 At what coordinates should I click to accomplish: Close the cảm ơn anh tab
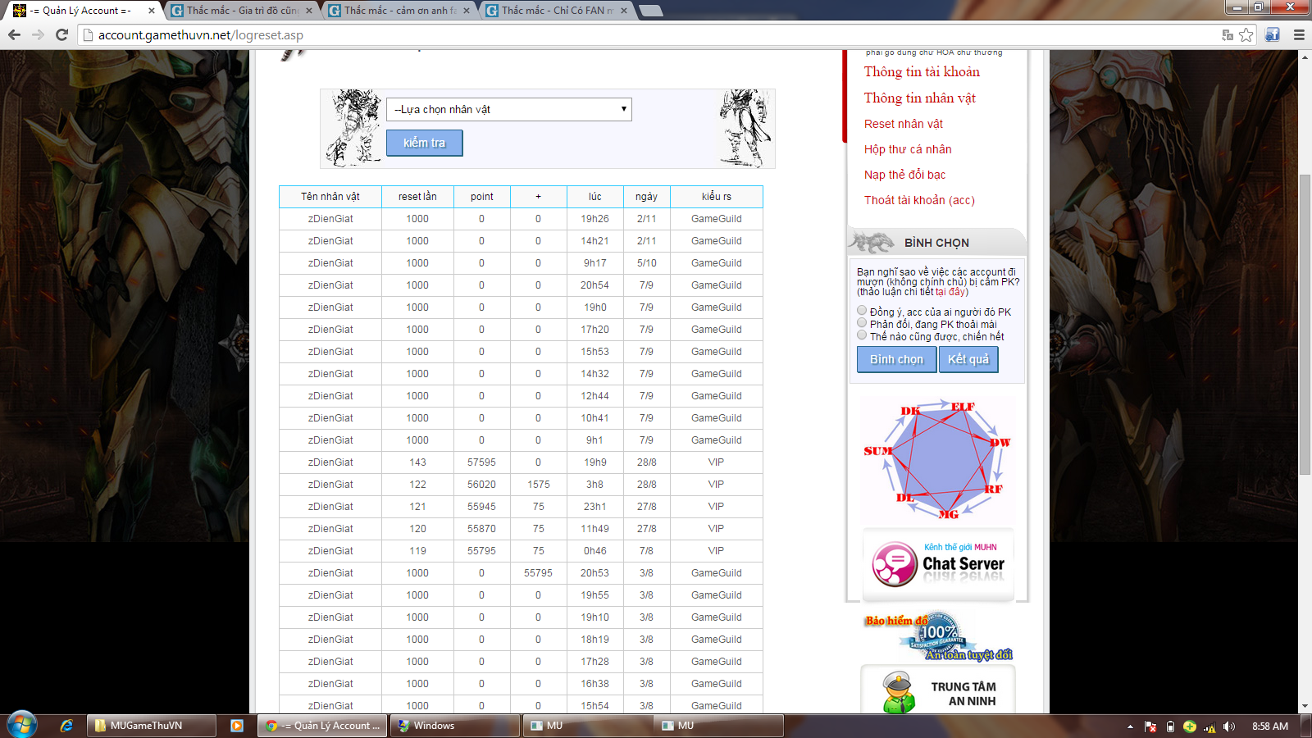coord(467,11)
